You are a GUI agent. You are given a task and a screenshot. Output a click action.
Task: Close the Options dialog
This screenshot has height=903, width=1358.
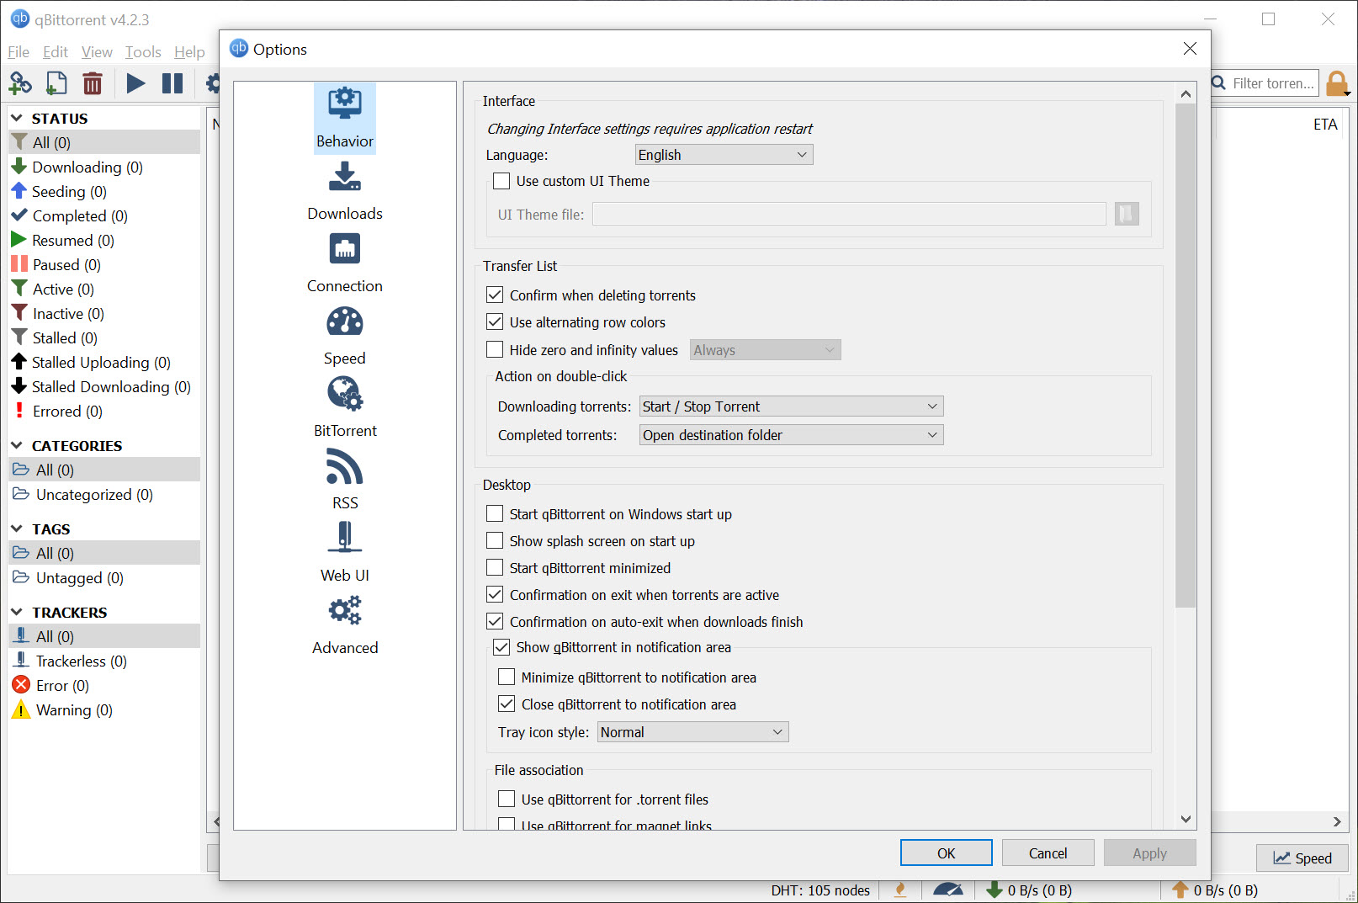(1190, 49)
